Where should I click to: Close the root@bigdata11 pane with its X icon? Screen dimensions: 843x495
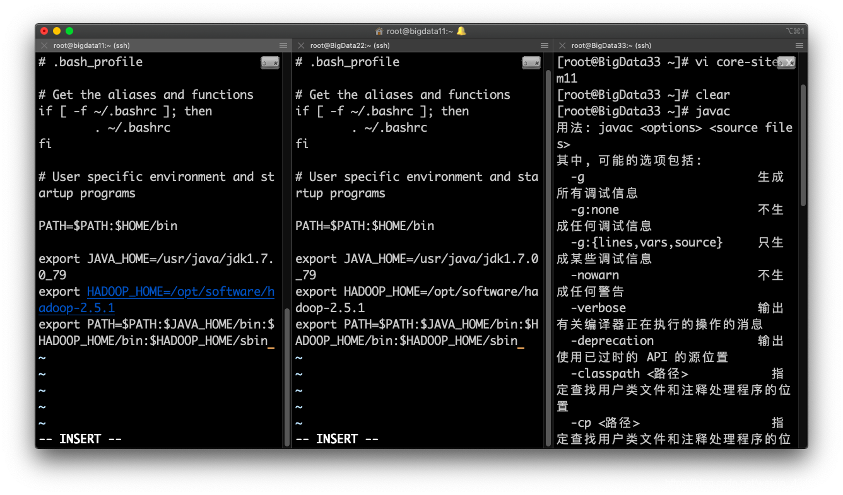pos(44,45)
